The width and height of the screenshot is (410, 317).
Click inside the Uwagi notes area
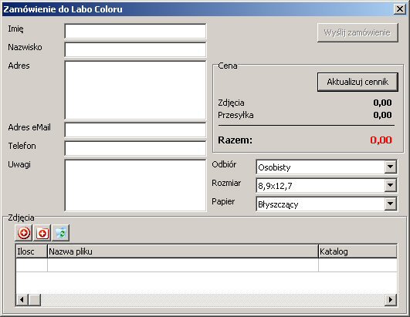[x=135, y=185]
